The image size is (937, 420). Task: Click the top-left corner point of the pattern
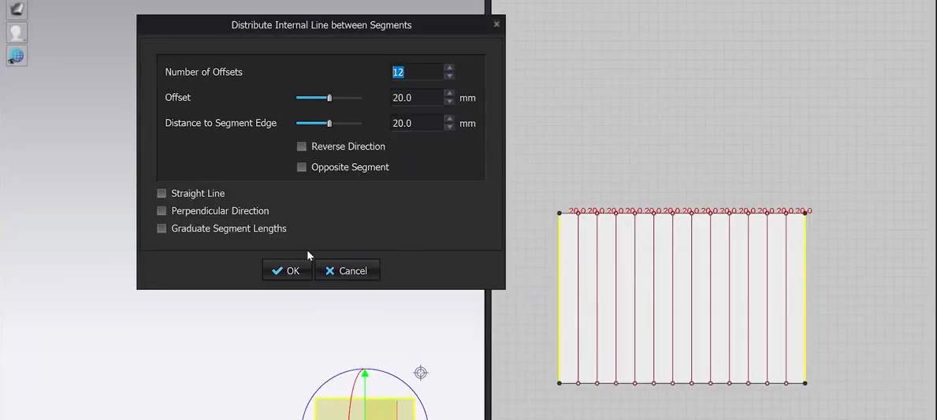[560, 214]
